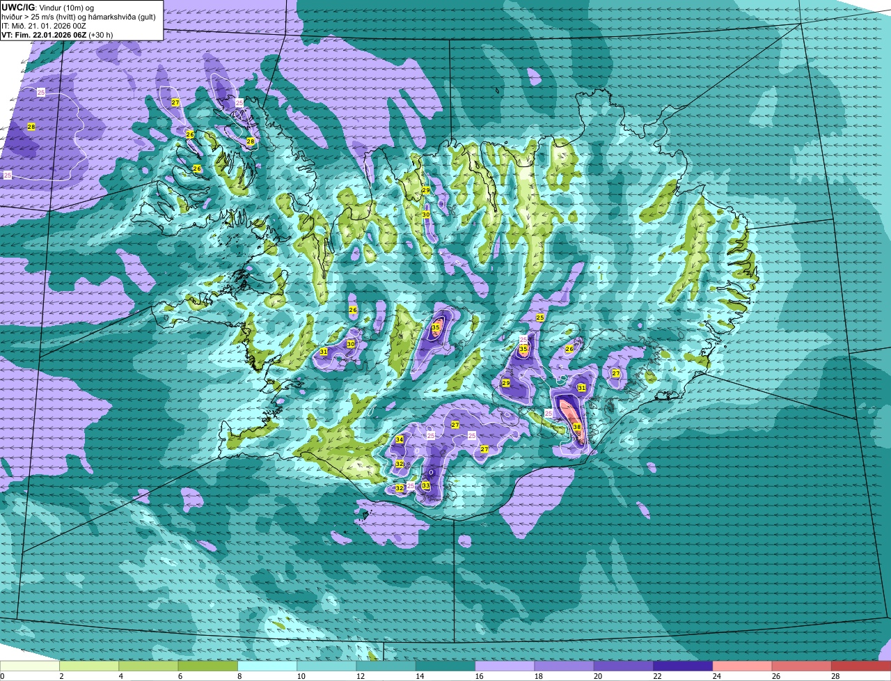Image resolution: width=891 pixels, height=681 pixels.
Task: Pick the medium teal 12–14 legend swatch
Action: click(x=386, y=666)
